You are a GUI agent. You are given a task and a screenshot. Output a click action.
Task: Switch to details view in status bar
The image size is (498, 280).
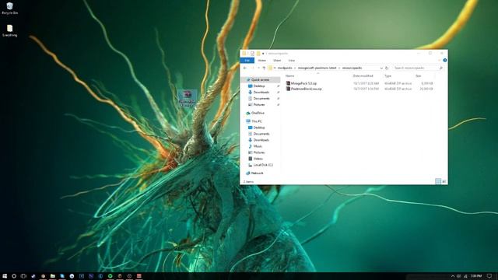[x=438, y=181]
